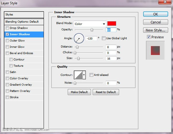Select the Drop Shadow label

click(19, 28)
